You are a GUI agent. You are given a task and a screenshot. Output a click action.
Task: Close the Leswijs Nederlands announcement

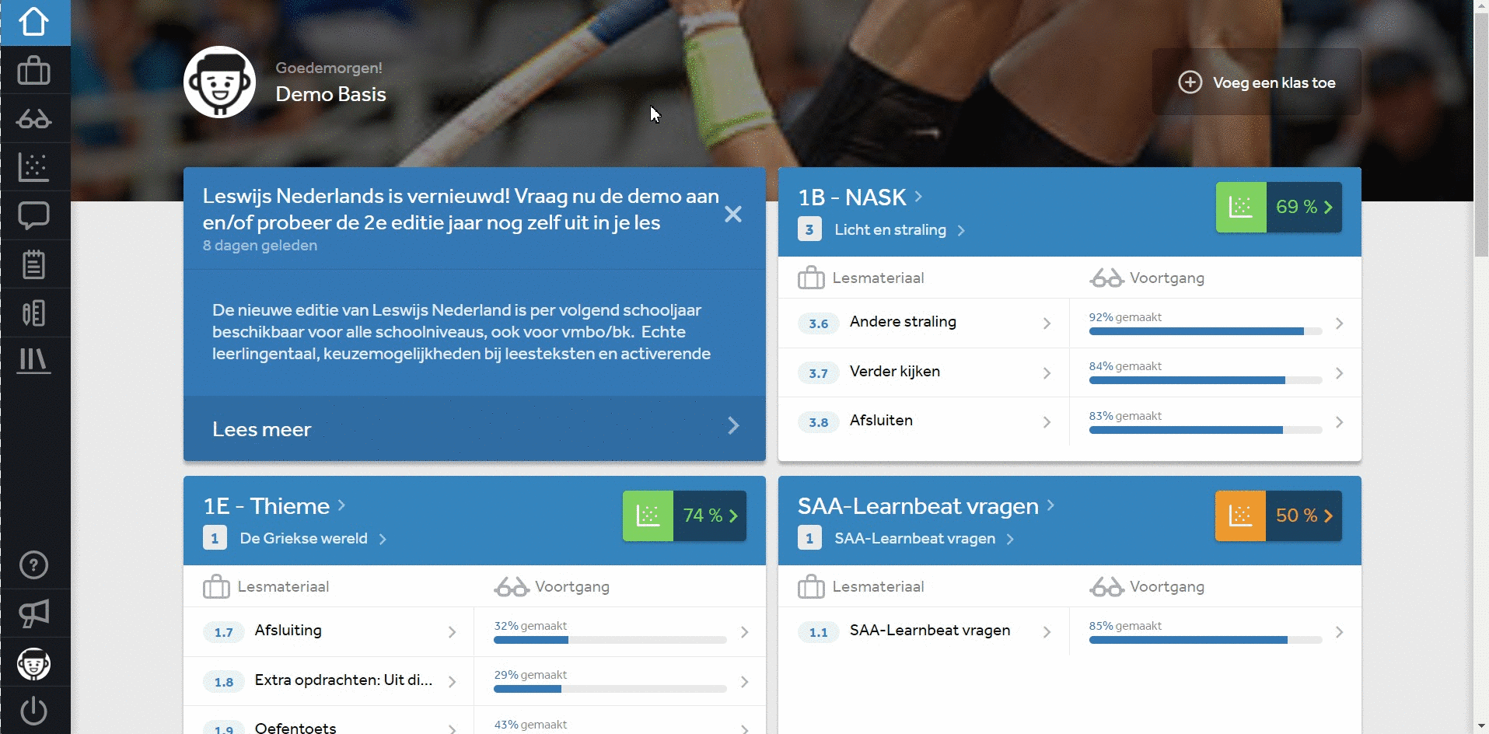point(733,214)
